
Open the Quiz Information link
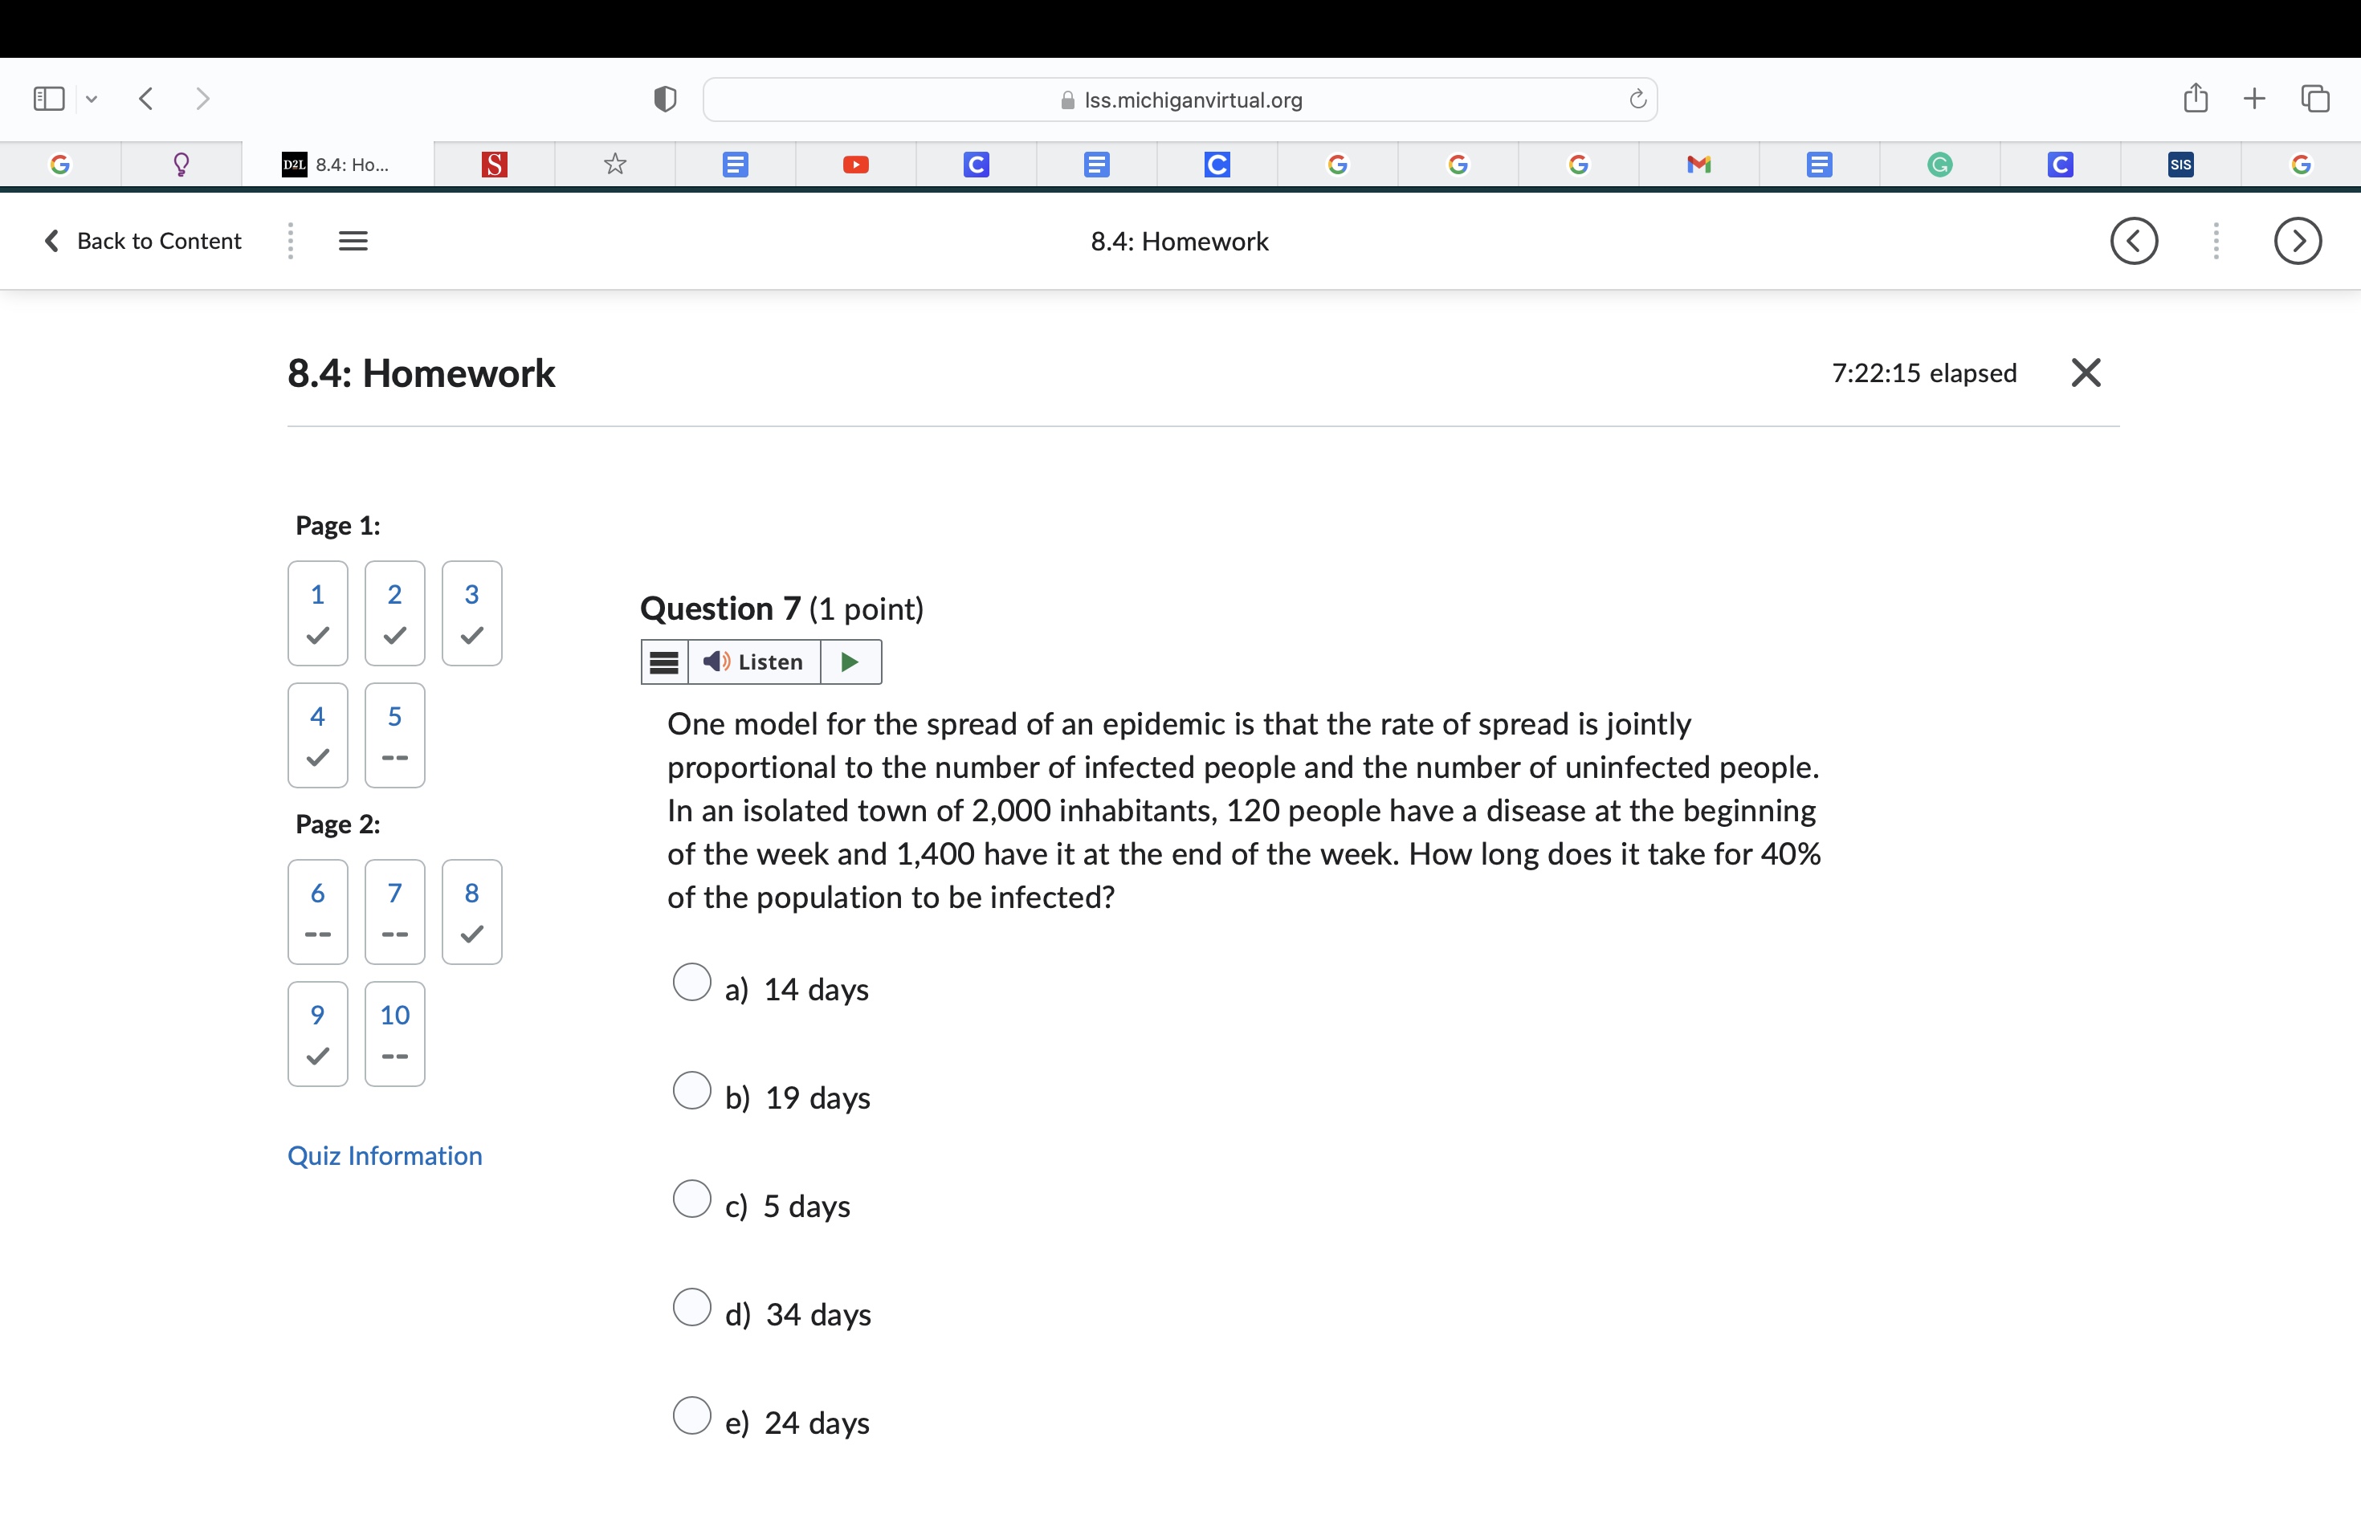pos(385,1155)
